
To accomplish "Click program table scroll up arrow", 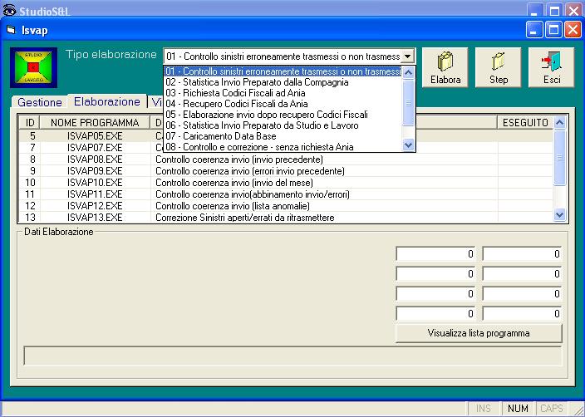I will point(559,122).
